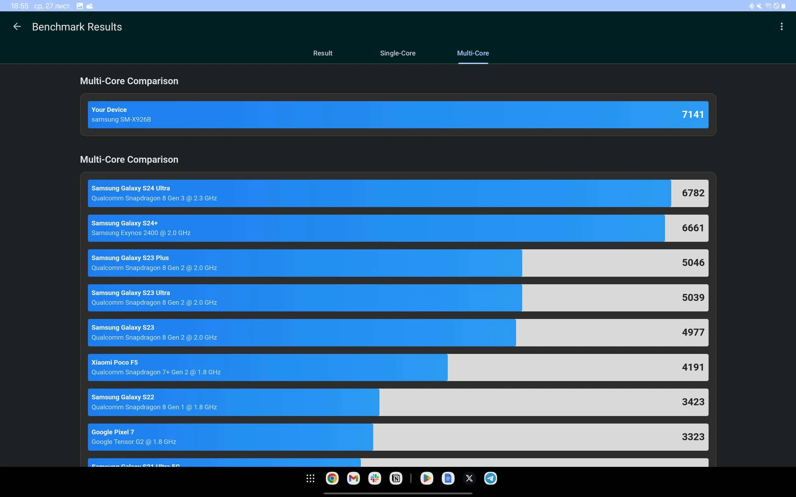Switch to the Result tab
Image resolution: width=796 pixels, height=497 pixels.
(x=323, y=53)
